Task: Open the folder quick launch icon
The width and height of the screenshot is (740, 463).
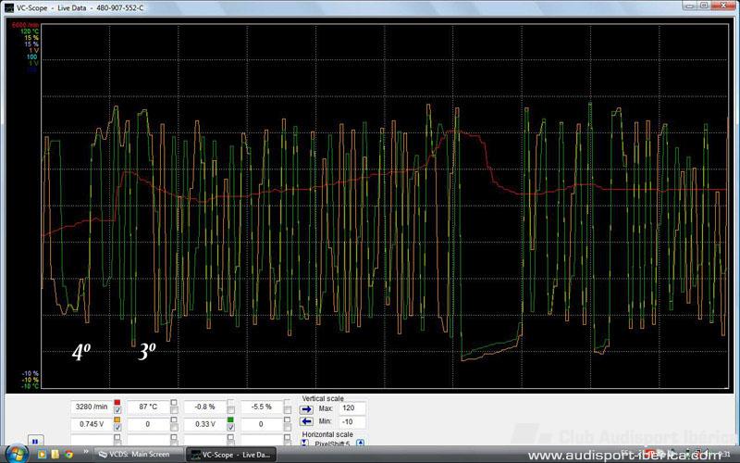Action: [x=55, y=455]
